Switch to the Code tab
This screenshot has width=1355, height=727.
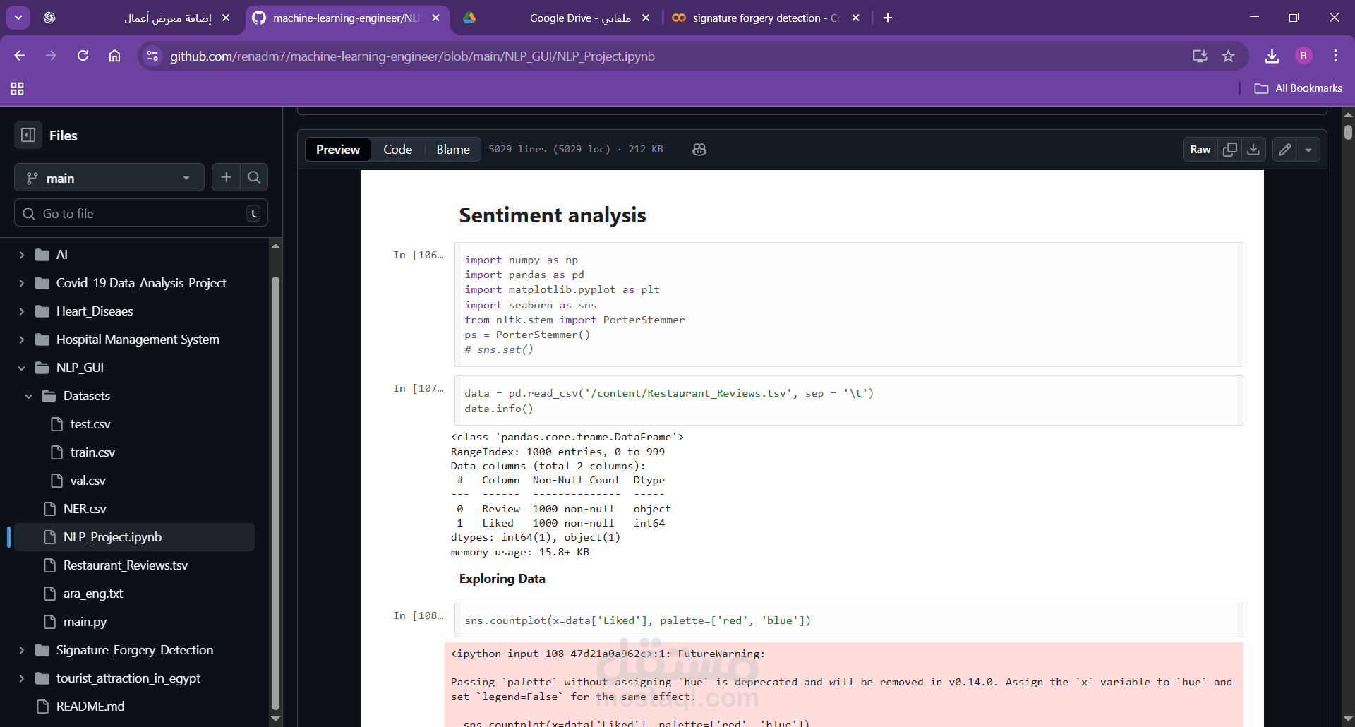click(x=397, y=149)
